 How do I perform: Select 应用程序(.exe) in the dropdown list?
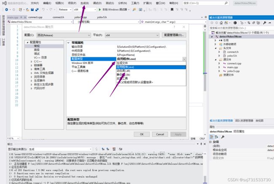tap(151, 67)
